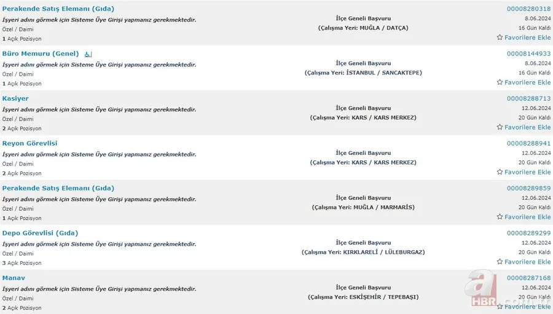The image size is (553, 314).
Task: Click listing number 00008280318
Action: point(528,9)
